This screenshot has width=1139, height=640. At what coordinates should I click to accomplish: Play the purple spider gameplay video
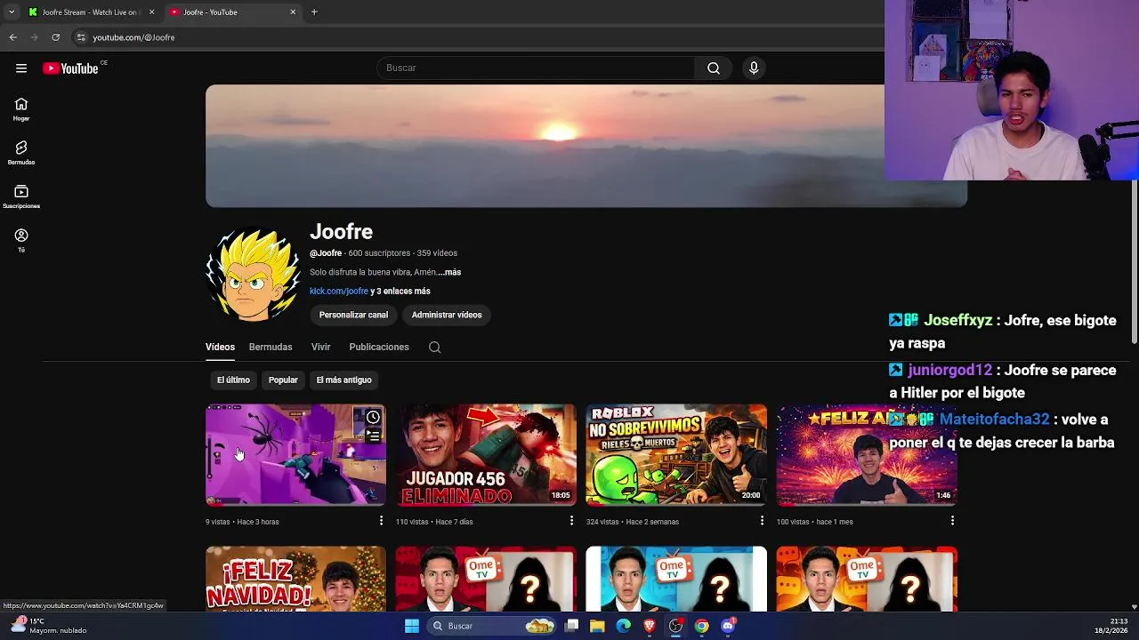click(295, 455)
